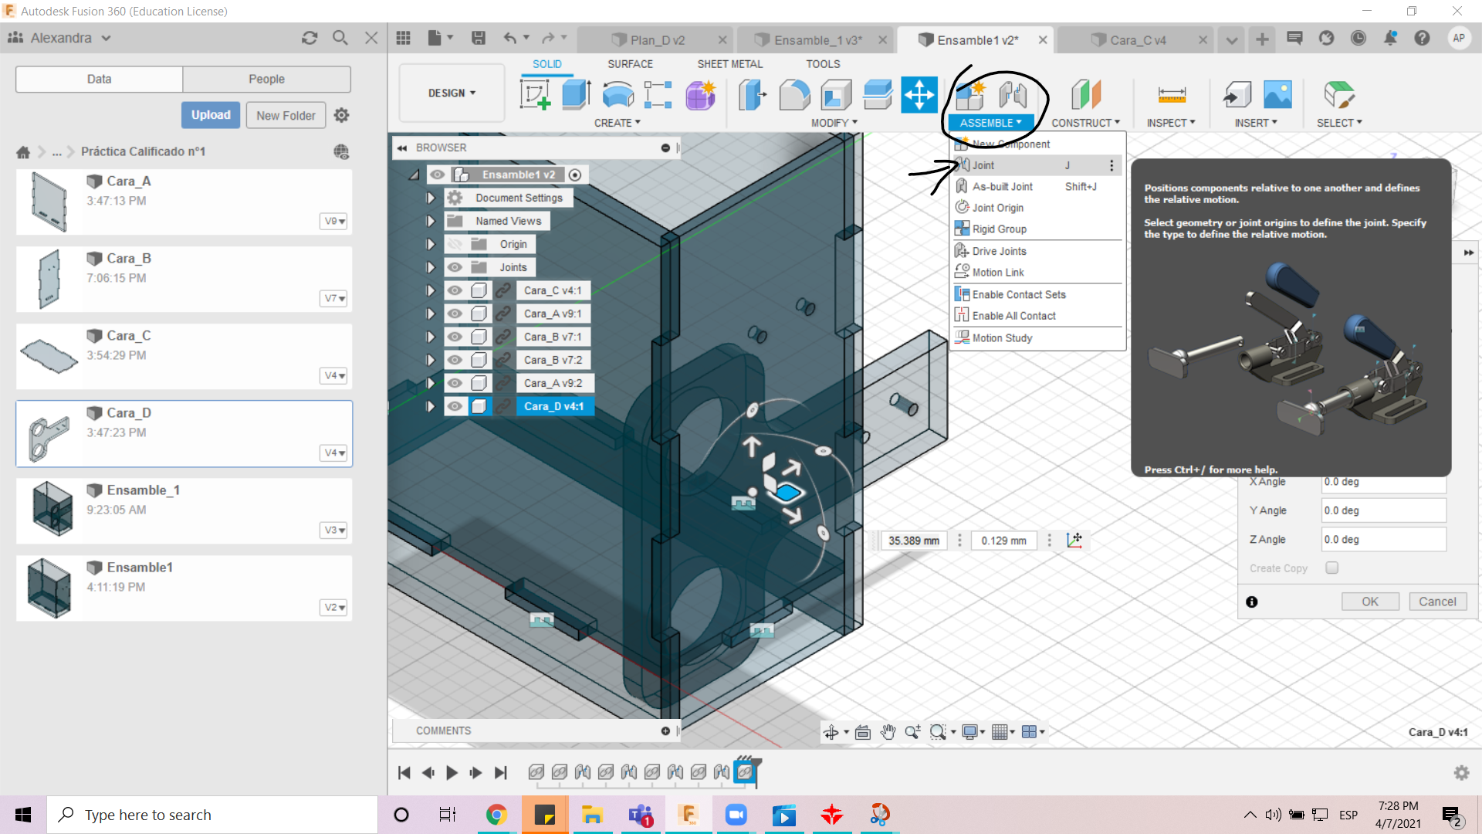Click the Insert Canvas image icon

coord(1277,95)
